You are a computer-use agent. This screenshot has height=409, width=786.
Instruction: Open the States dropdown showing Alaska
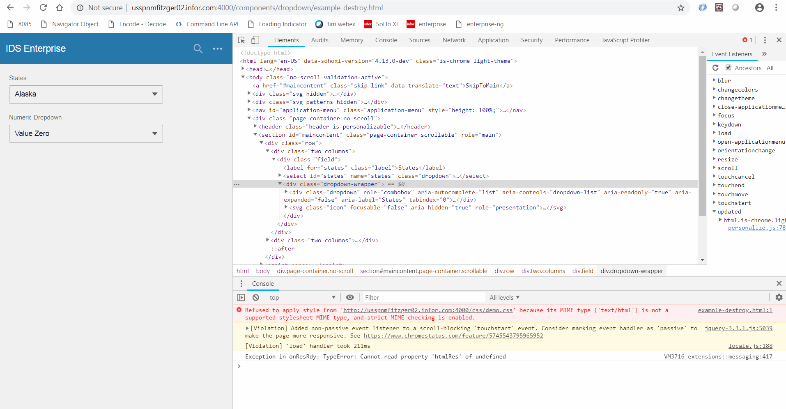(85, 94)
